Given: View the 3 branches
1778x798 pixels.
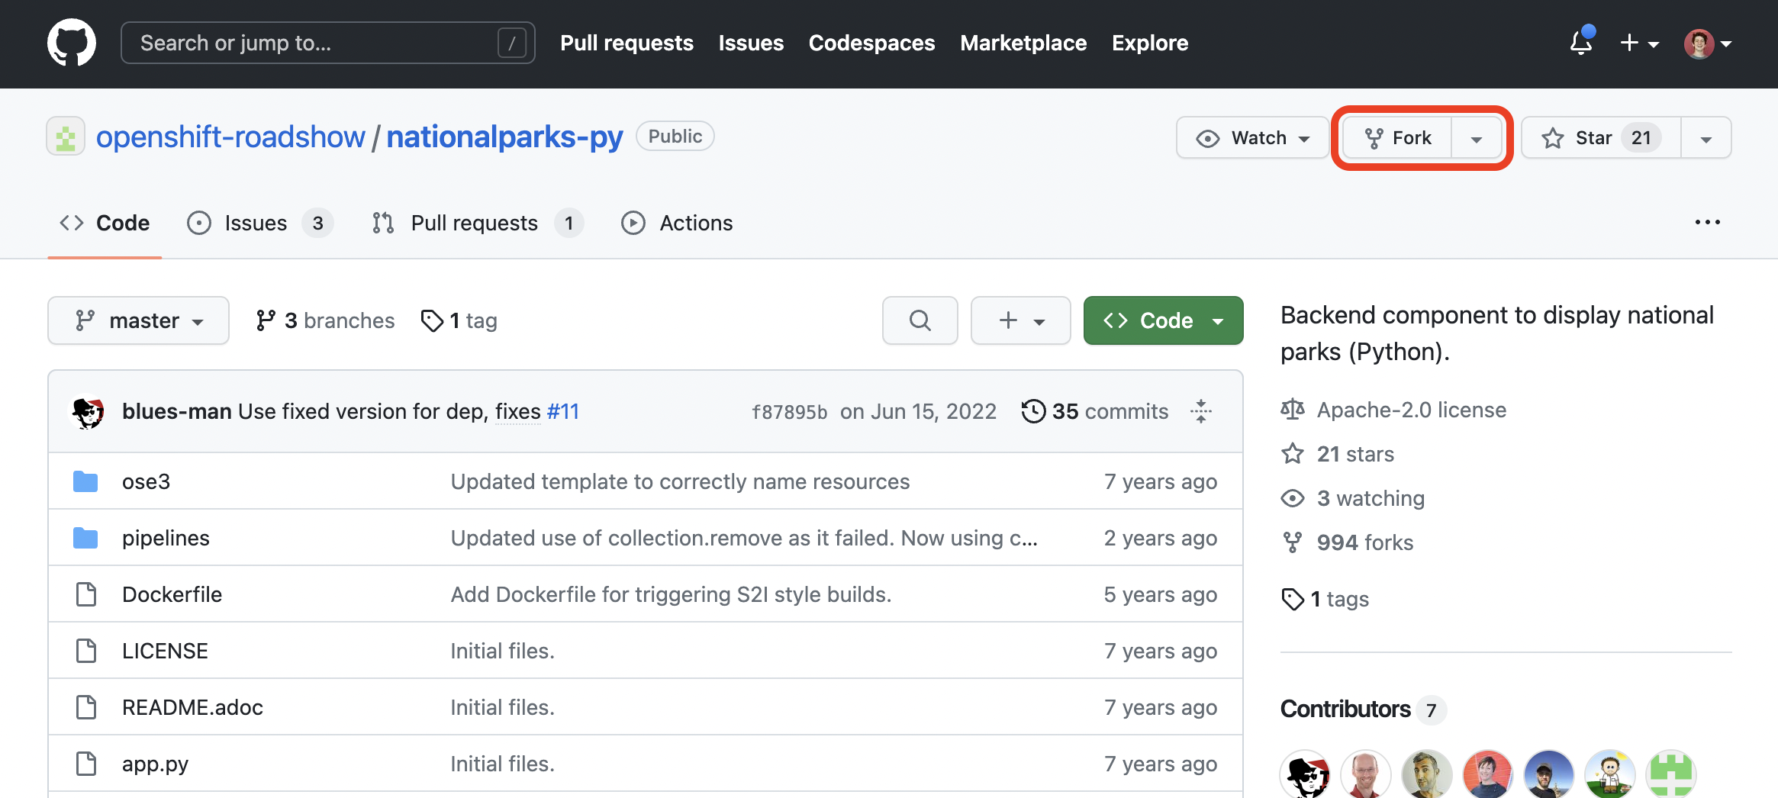Looking at the screenshot, I should (x=325, y=320).
